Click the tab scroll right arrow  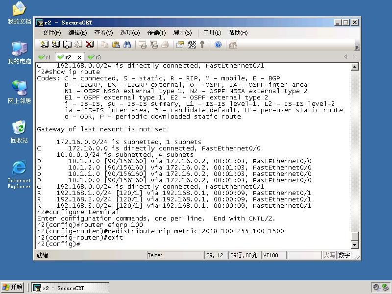[x=354, y=57]
